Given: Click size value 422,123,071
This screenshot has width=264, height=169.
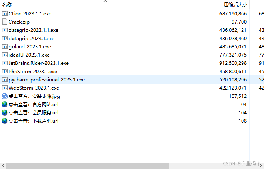Looking at the screenshot, I should (x=233, y=88).
